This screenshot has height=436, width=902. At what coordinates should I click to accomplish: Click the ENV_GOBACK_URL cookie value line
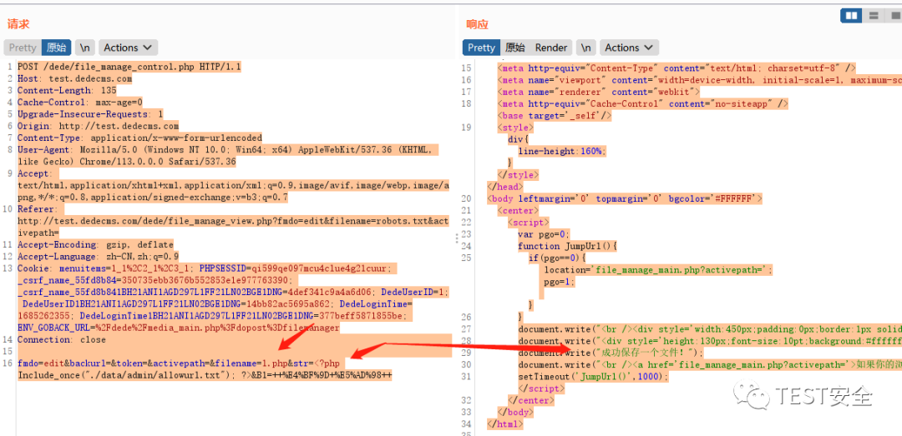(179, 328)
